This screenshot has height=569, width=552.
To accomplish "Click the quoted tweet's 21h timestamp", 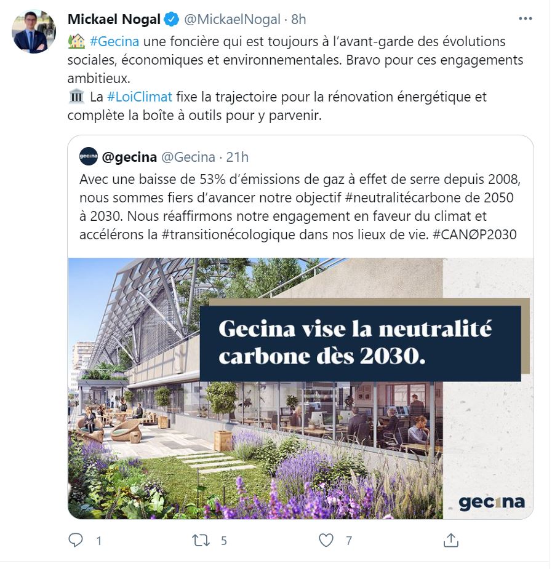I will pos(238,157).
